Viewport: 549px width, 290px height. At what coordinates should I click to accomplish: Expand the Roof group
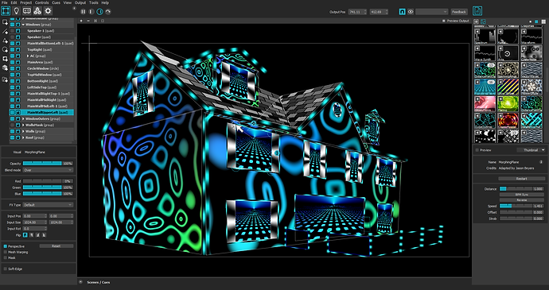pos(23,137)
